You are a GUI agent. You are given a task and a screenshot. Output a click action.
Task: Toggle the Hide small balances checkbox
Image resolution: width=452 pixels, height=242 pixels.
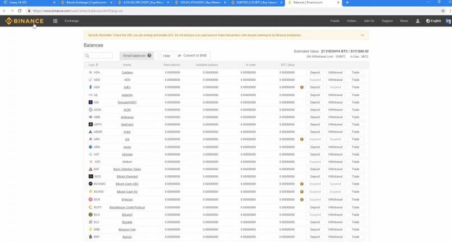pyautogui.click(x=159, y=56)
